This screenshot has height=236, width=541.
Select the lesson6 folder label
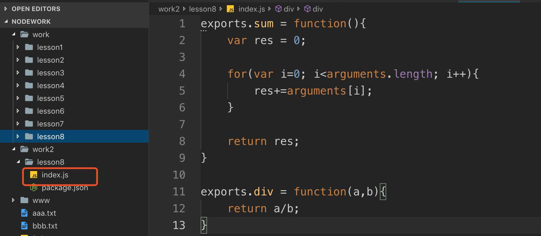(x=51, y=111)
